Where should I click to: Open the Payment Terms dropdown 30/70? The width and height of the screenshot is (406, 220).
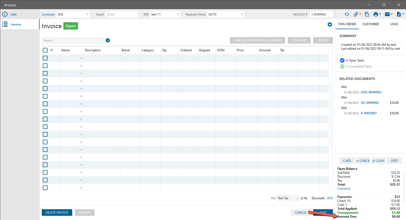tap(226, 14)
